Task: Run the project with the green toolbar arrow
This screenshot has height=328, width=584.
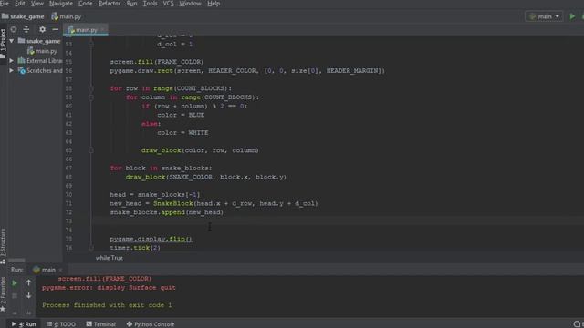Action: click(x=572, y=16)
